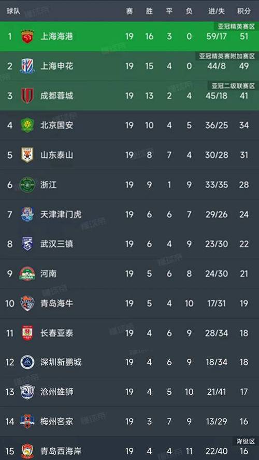Click the Henan (河南) team logo
Image resolution: width=259 pixels, height=460 pixels.
[x=27, y=274]
